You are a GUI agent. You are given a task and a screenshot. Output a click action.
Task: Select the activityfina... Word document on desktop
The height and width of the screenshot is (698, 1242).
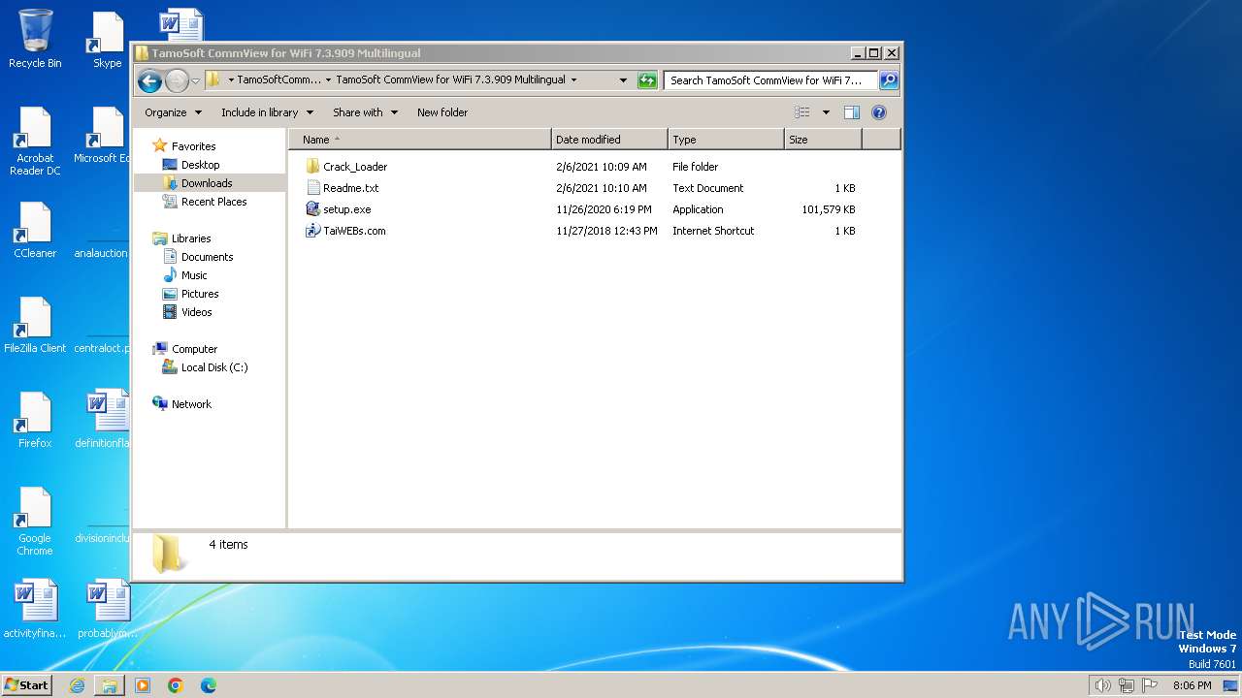point(35,610)
